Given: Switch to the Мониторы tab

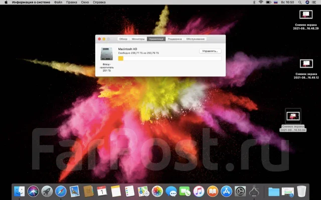Looking at the screenshot, I should (138, 39).
